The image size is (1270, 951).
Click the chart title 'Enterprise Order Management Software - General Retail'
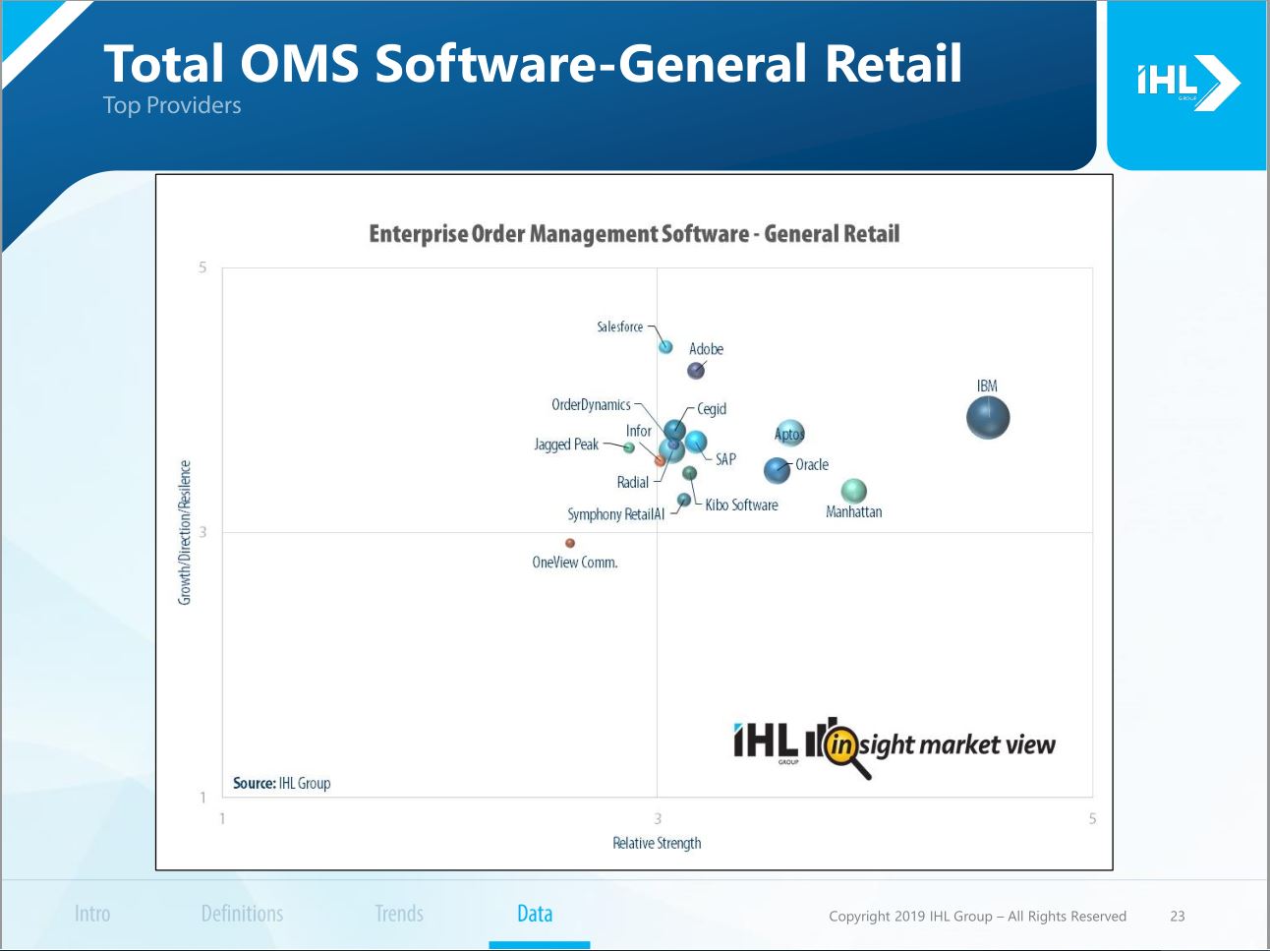coord(634,234)
